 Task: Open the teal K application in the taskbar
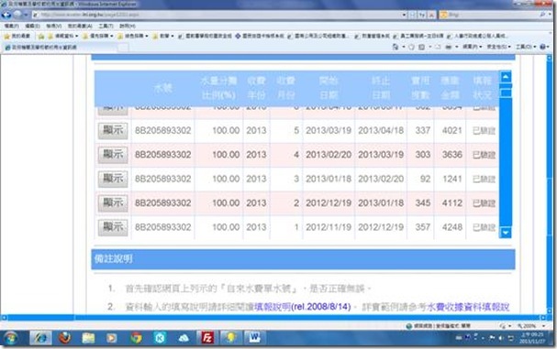pos(160,338)
